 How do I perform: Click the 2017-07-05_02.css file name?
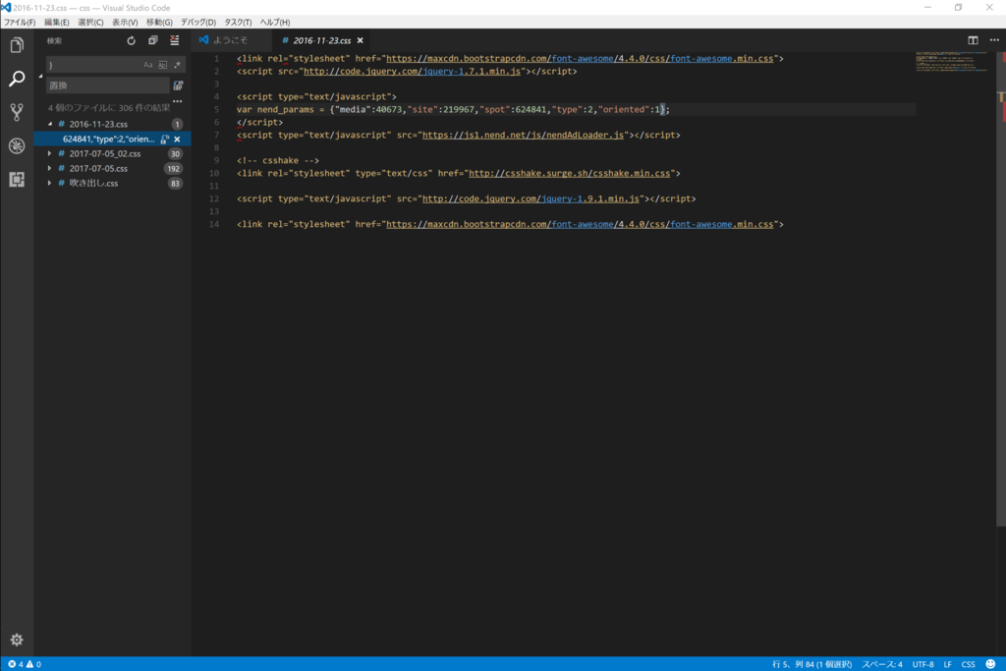pyautogui.click(x=104, y=154)
